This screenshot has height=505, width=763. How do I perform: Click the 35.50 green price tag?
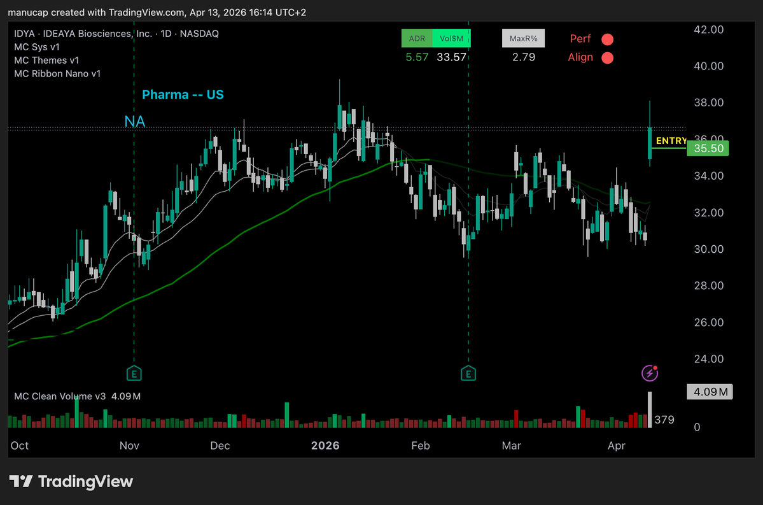[708, 148]
